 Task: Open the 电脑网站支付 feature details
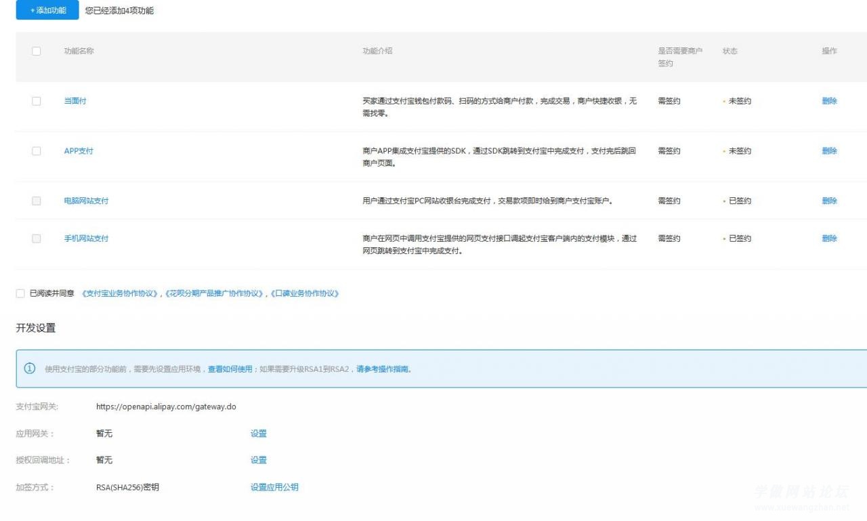87,201
